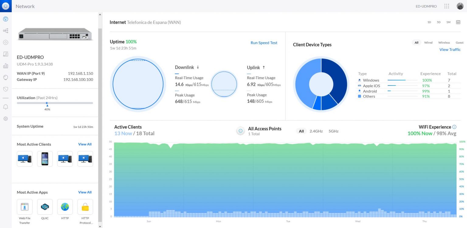Open the Topology icon in sidebar
467x228 pixels.
[5, 31]
